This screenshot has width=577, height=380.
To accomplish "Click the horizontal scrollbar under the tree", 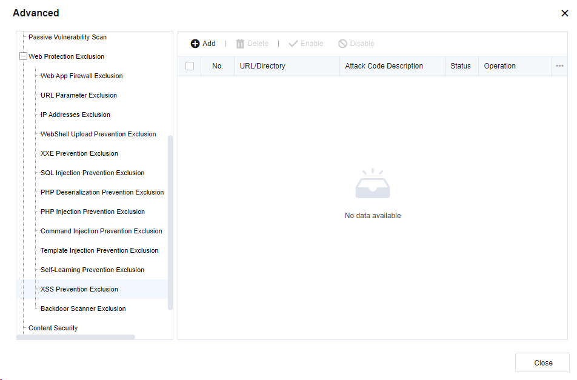I will [x=76, y=337].
